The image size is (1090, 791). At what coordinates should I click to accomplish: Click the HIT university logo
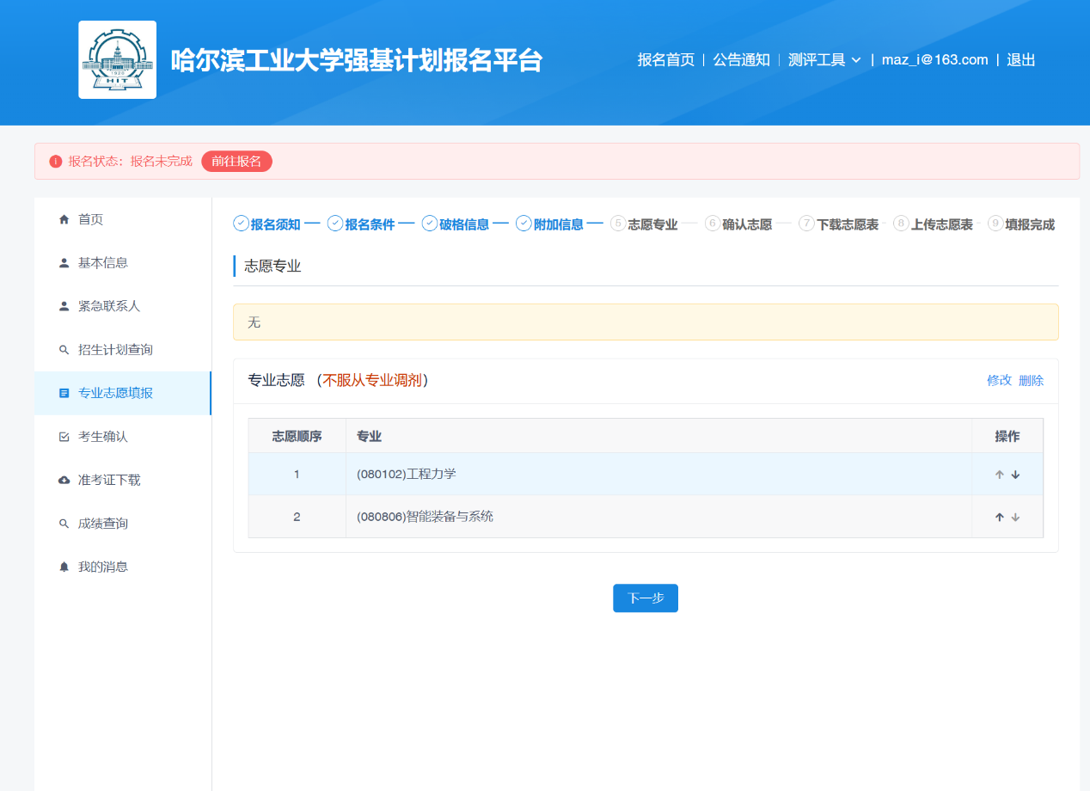[117, 60]
